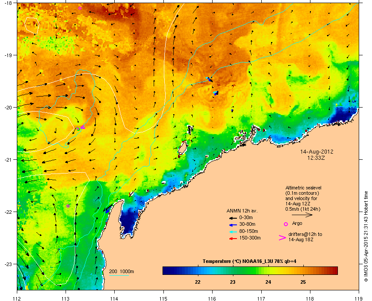The width and height of the screenshot is (372, 301).
Task: Click the black 0-30m arrow in legend
Action: 233,218
